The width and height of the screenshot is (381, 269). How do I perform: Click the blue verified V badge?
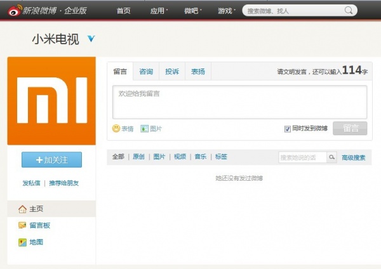91,38
